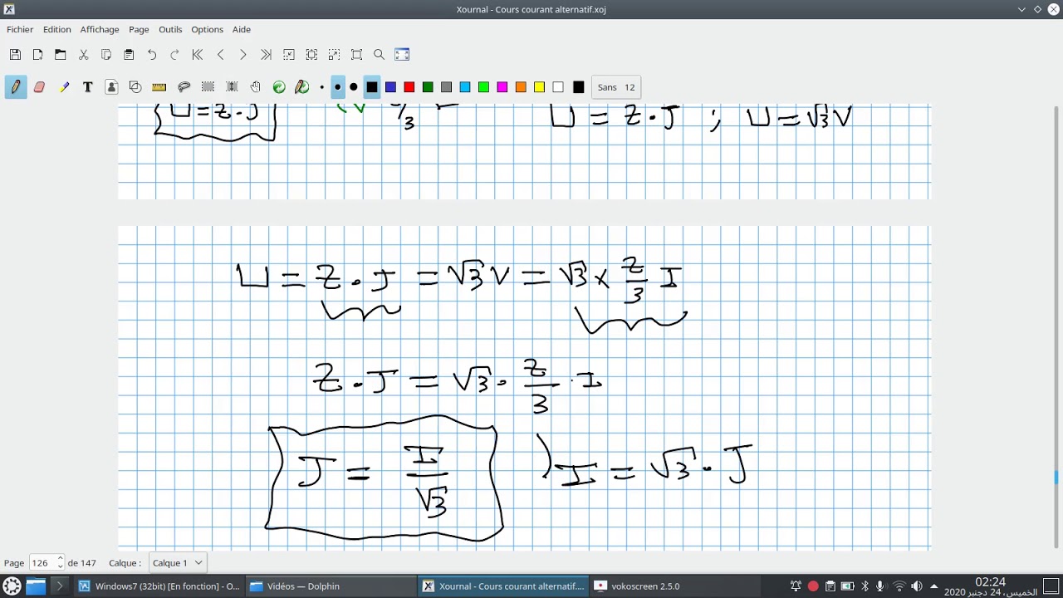1063x598 pixels.
Task: Click the Default Pen icon
Action: coord(302,87)
